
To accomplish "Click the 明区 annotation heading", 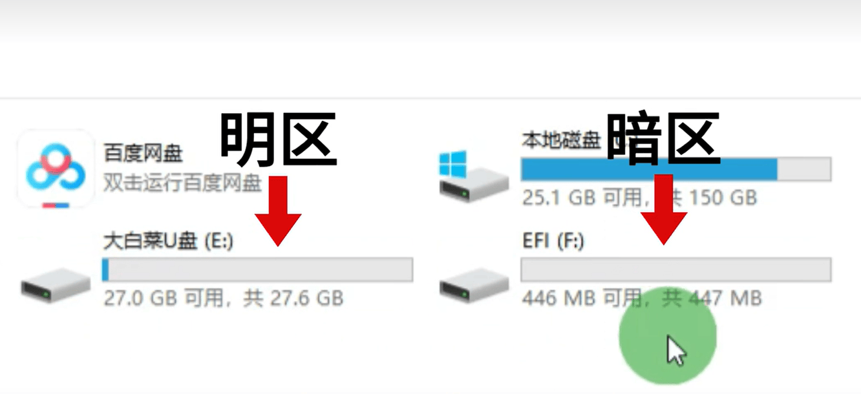I will coord(279,138).
